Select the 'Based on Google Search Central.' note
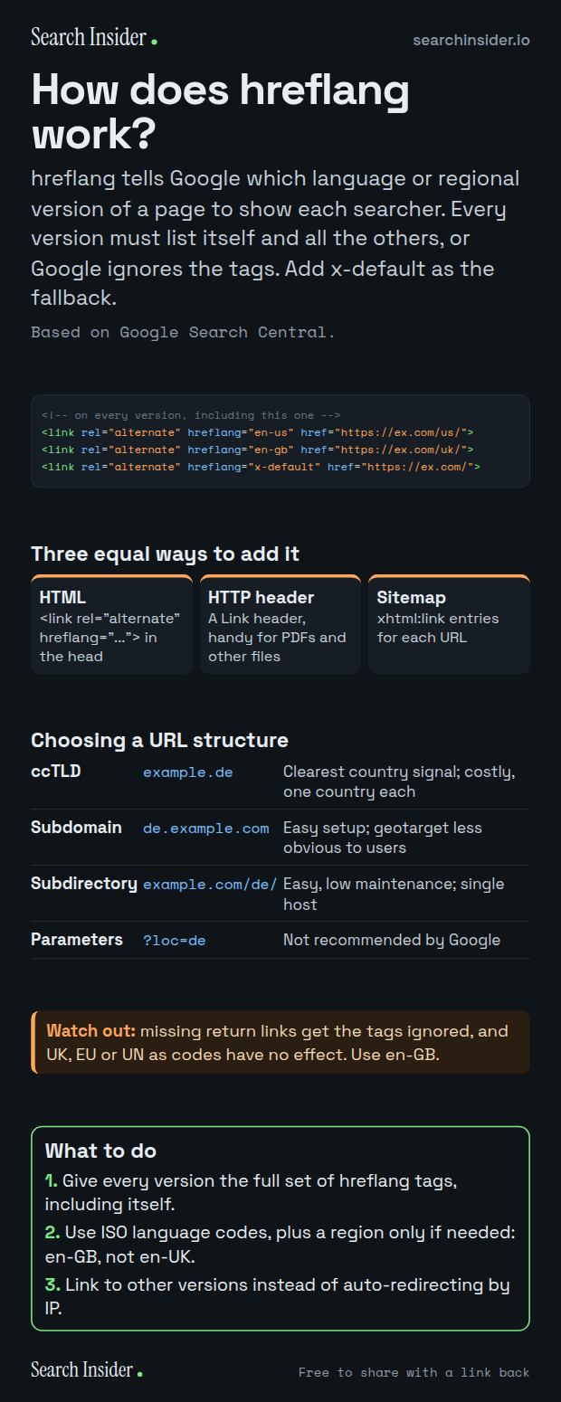561x1402 pixels. tap(183, 332)
